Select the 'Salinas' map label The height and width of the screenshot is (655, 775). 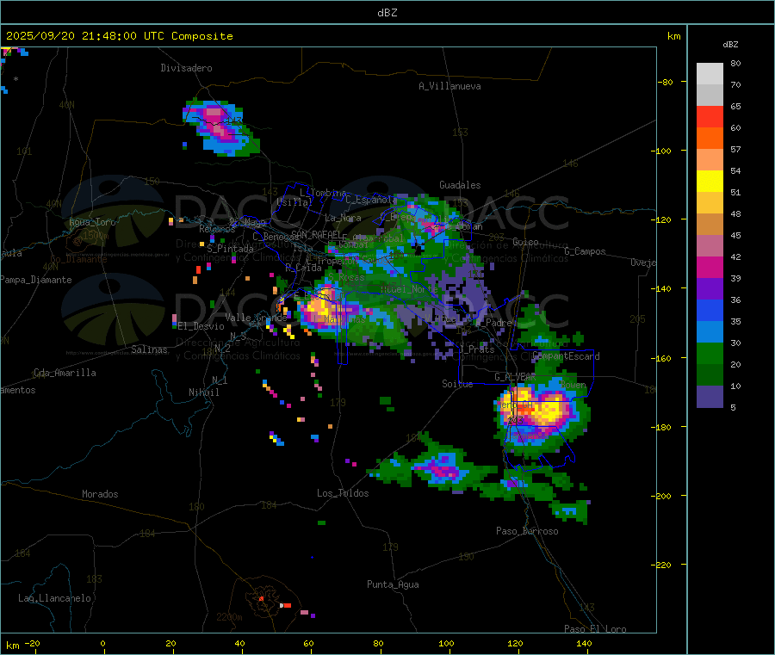pyautogui.click(x=149, y=349)
